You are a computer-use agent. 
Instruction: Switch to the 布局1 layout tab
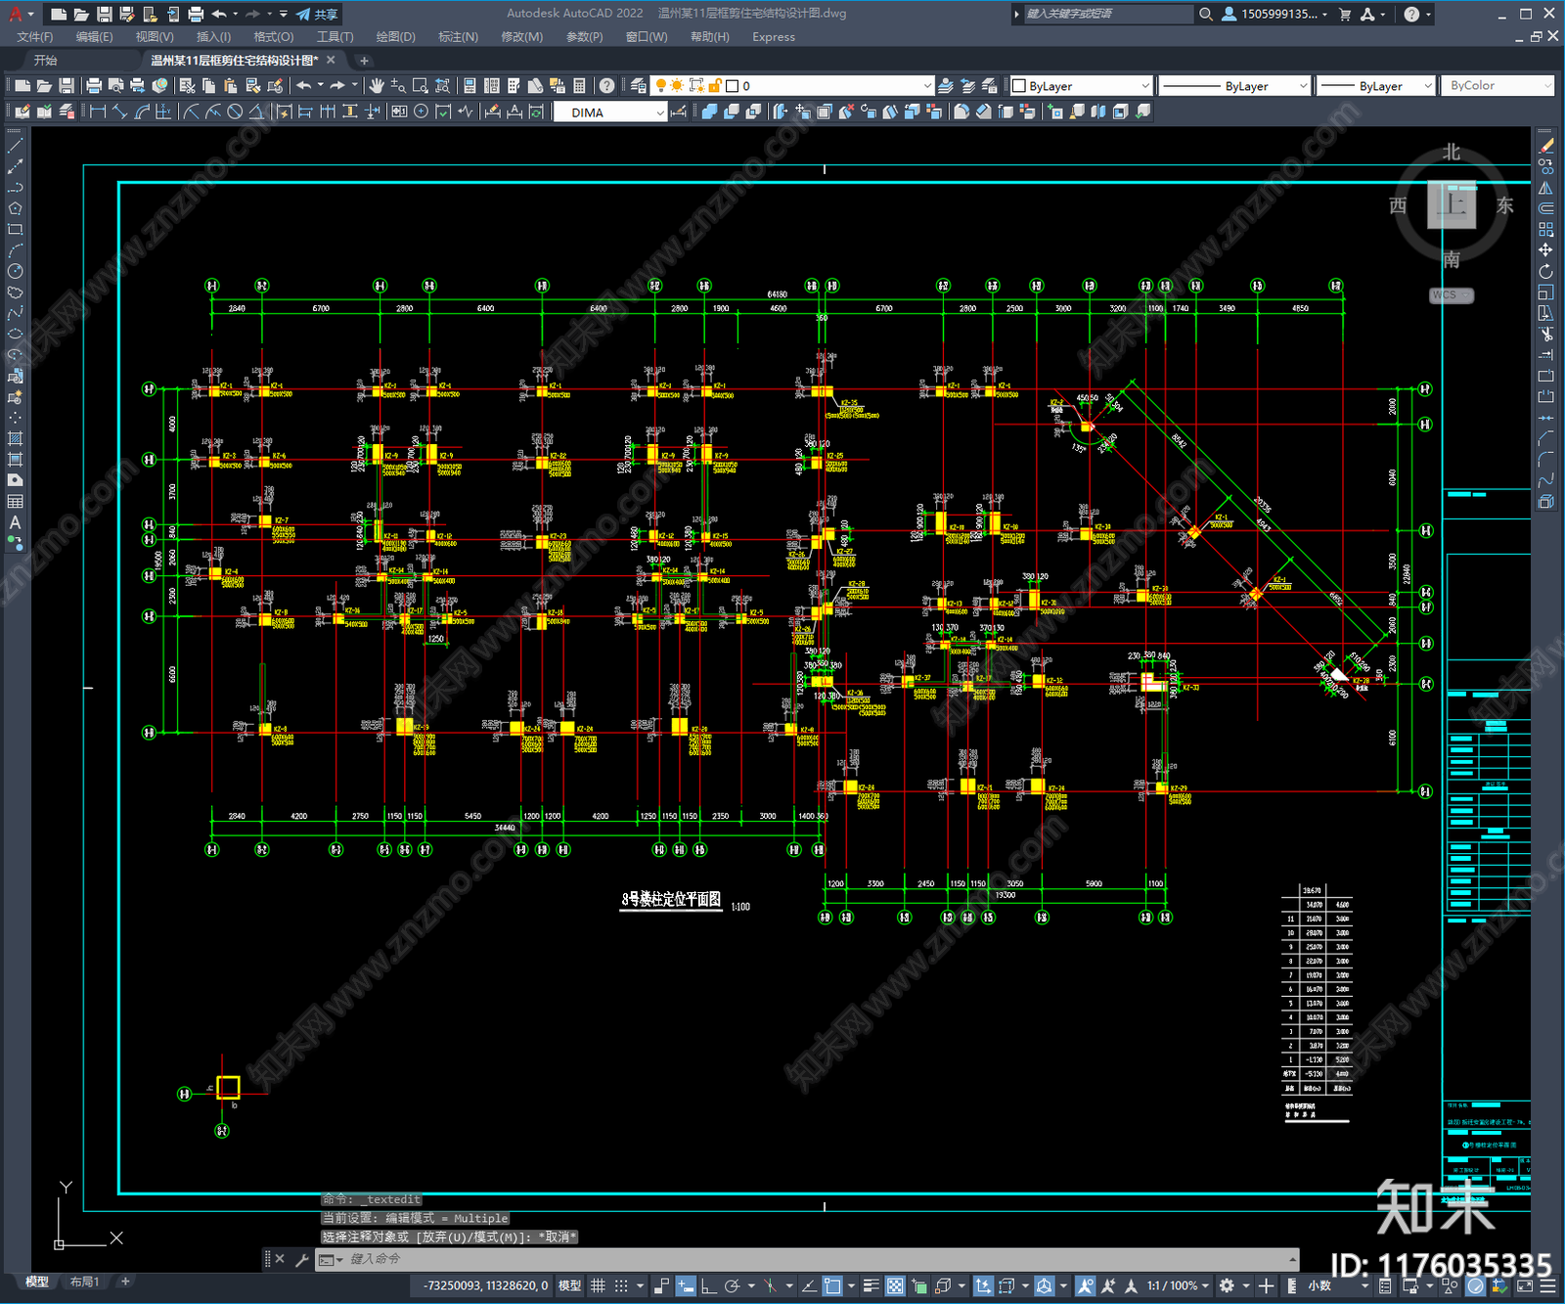(85, 1282)
